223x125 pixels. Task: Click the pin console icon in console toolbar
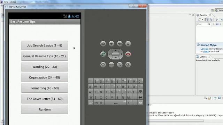click(215, 98)
